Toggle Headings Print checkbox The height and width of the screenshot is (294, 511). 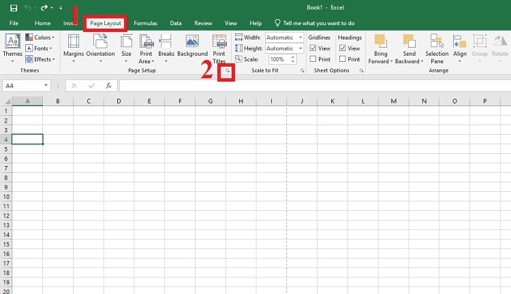pos(343,59)
